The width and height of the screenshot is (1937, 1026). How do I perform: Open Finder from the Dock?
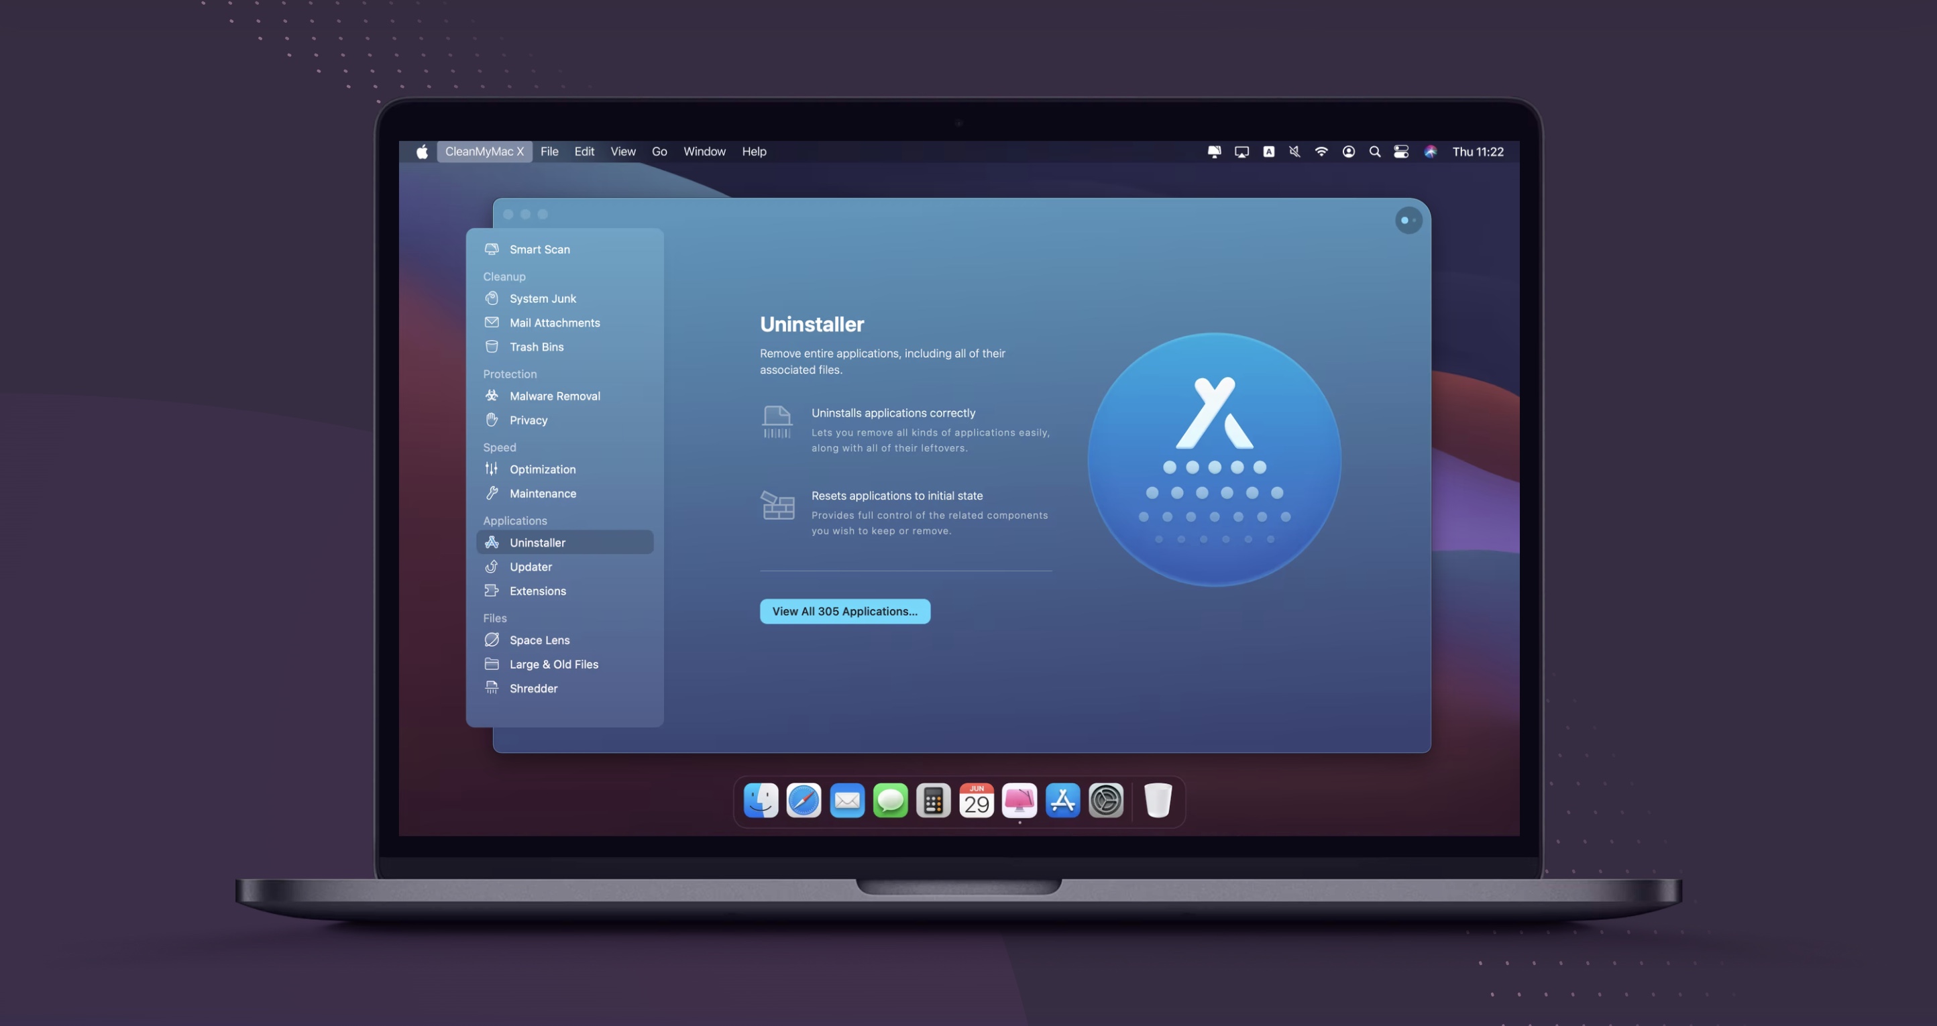pyautogui.click(x=760, y=801)
